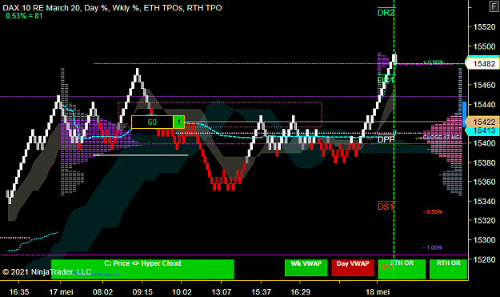Click the 15500 price axis label
Image resolution: width=500 pixels, height=297 pixels.
pyautogui.click(x=484, y=46)
